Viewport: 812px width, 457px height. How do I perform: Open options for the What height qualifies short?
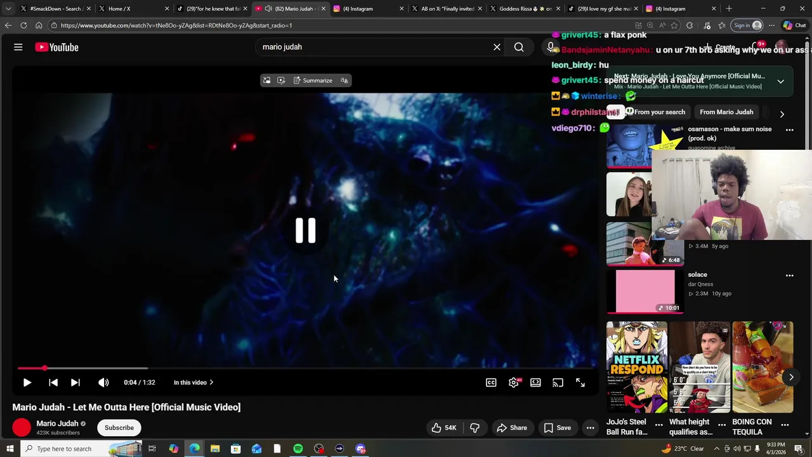coord(722,425)
